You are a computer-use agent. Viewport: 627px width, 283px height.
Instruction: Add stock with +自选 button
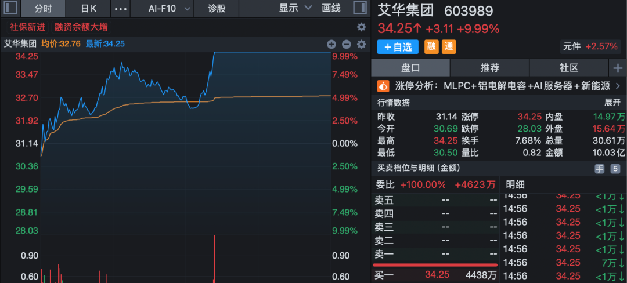click(398, 47)
